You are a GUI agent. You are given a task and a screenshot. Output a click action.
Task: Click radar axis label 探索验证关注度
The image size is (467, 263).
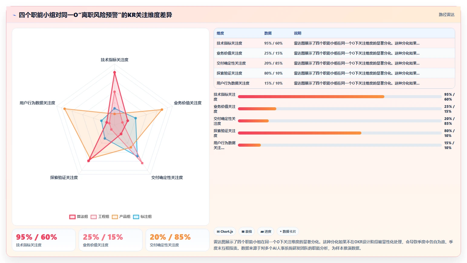(x=64, y=178)
